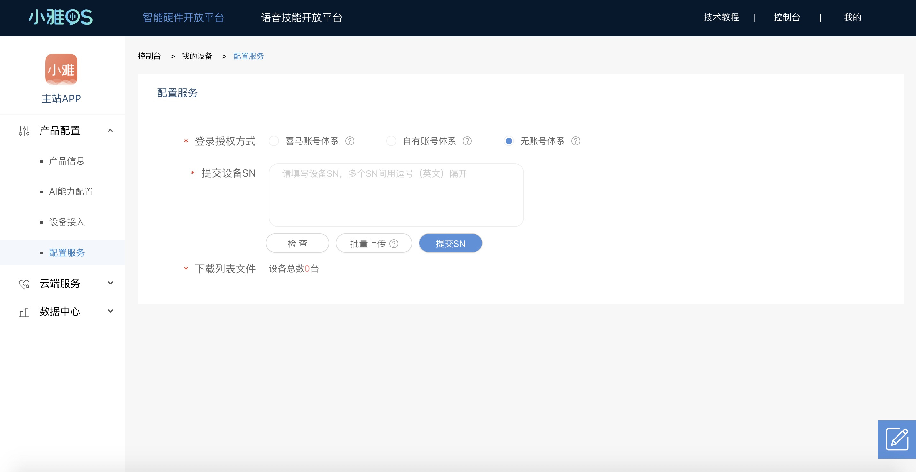Click the help icon in 批量上传
The image size is (916, 472).
394,243
